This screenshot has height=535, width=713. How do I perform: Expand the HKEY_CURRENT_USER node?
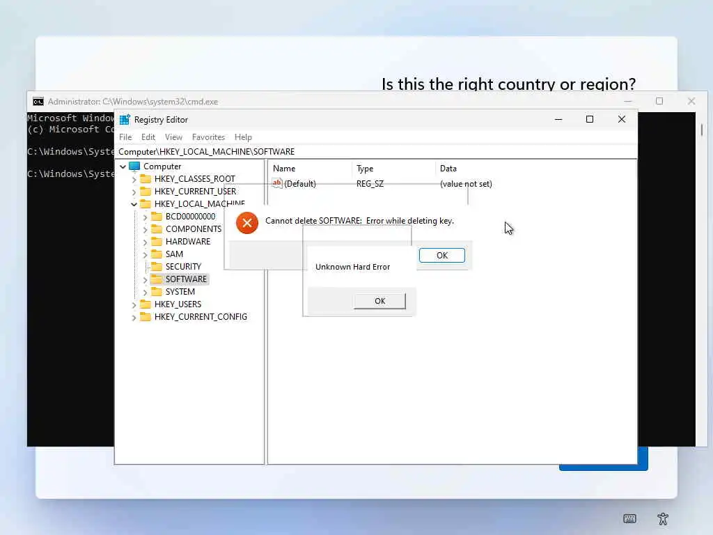[134, 192]
